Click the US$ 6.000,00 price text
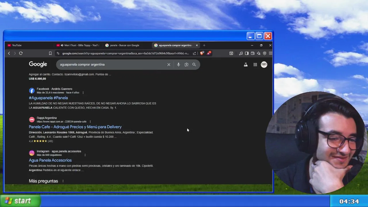 [37, 79]
